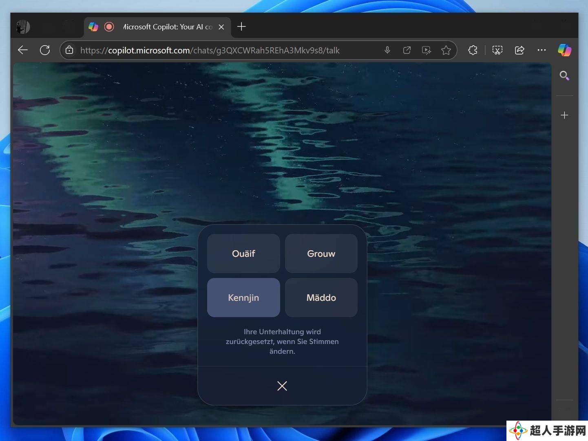Open the Extensions menu
588x441 pixels.
coord(473,50)
